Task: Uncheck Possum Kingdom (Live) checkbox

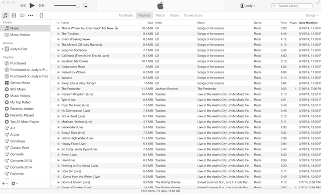Action: [x=58, y=94]
